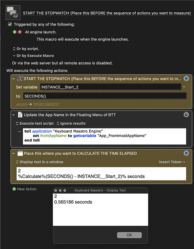Click the '10562.660021' result preview
Image resolution: width=194 pixels, height=249 pixels.
click(x=46, y=104)
